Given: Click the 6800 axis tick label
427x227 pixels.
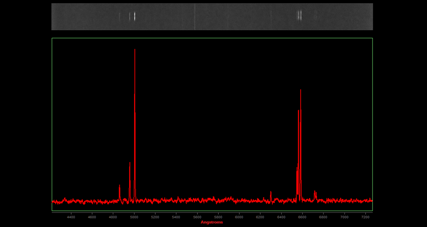Looking at the screenshot, I should tap(323, 217).
